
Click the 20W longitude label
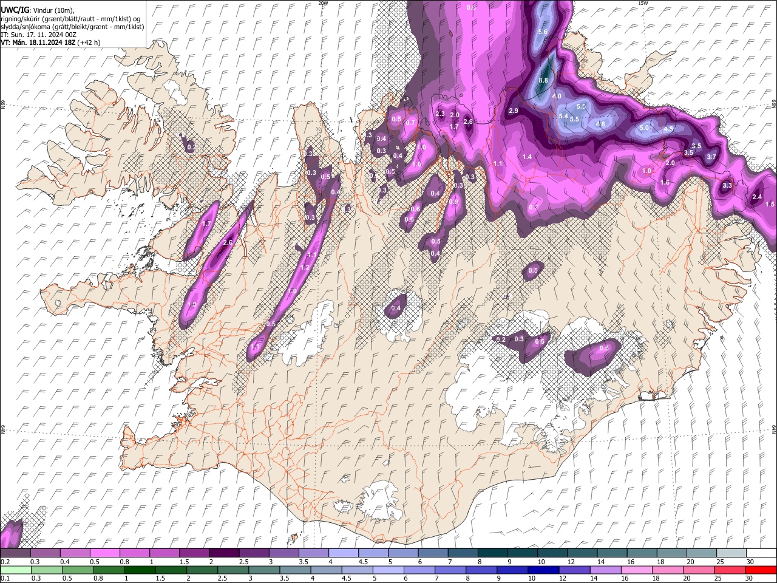click(x=323, y=3)
